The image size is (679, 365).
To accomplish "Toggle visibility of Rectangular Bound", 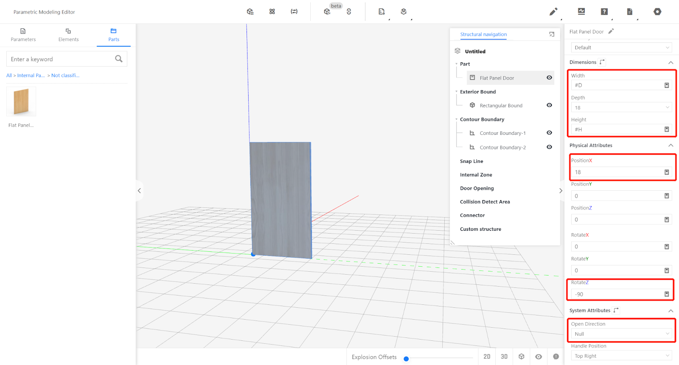I will (x=549, y=105).
